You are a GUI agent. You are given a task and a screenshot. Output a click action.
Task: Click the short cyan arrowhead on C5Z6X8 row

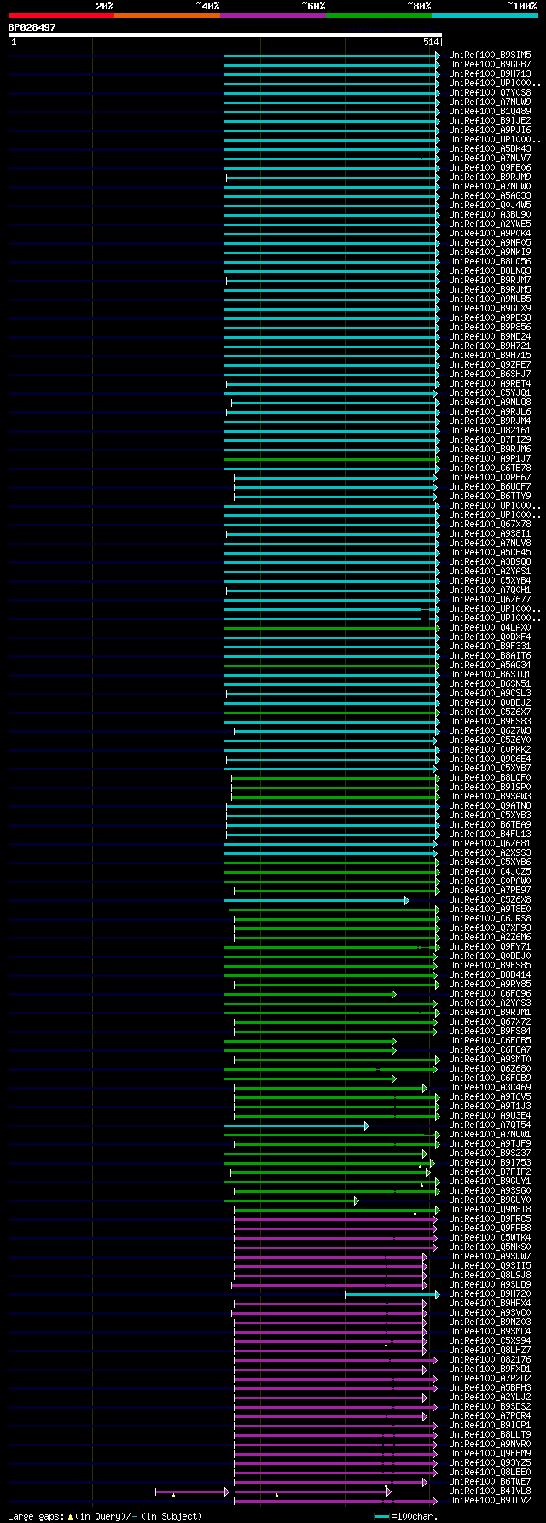tap(406, 899)
